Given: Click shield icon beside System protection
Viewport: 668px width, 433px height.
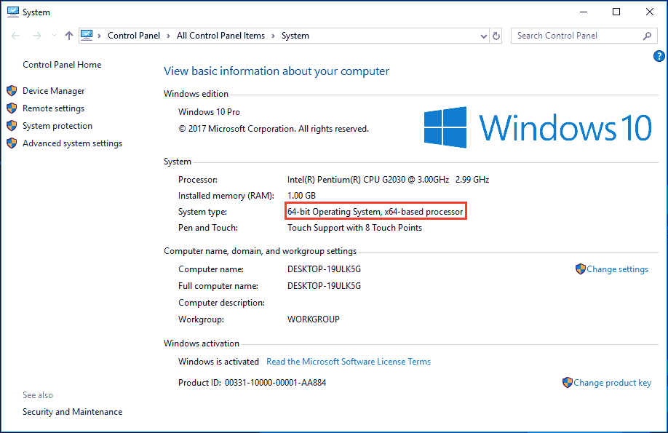Looking at the screenshot, I should tap(12, 126).
